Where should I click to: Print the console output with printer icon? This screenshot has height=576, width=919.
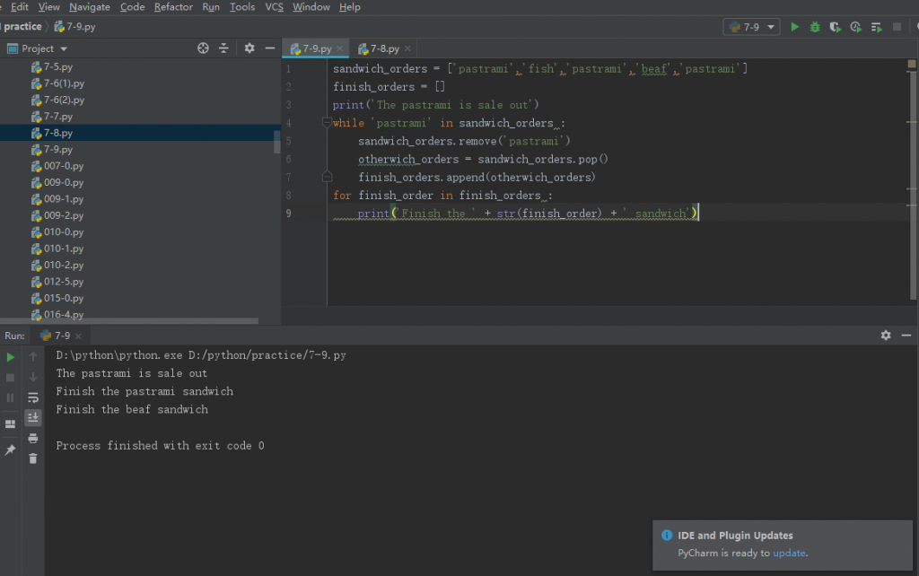click(x=33, y=439)
